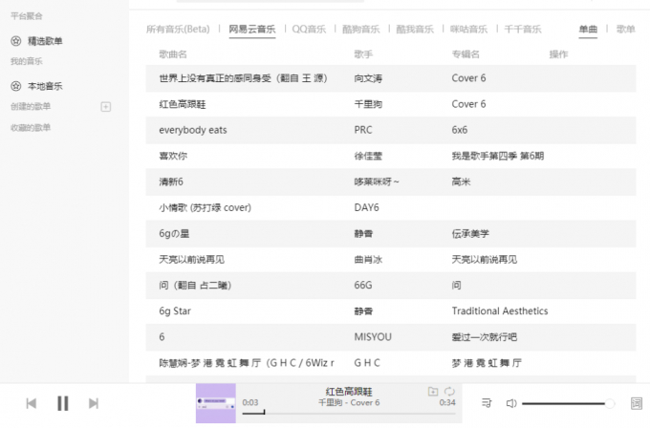Click the 创建的歌单 sidebar label

31,106
